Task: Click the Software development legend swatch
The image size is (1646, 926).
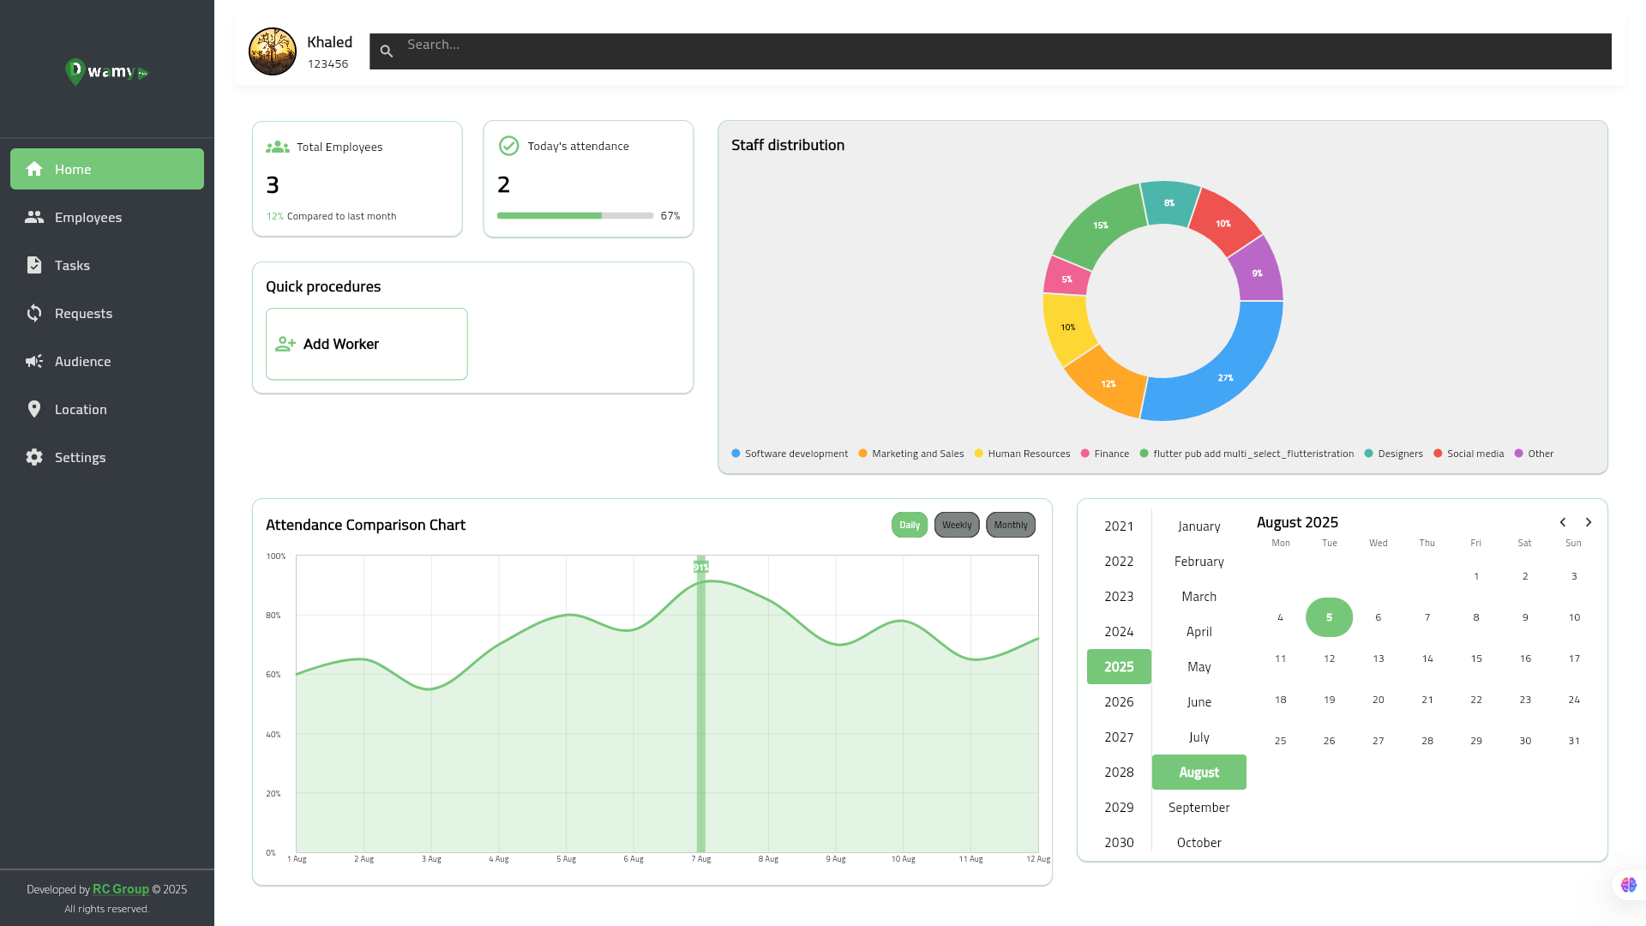Action: (736, 454)
